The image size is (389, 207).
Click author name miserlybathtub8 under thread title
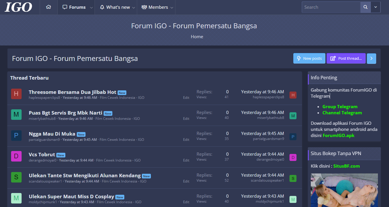pos(42,119)
